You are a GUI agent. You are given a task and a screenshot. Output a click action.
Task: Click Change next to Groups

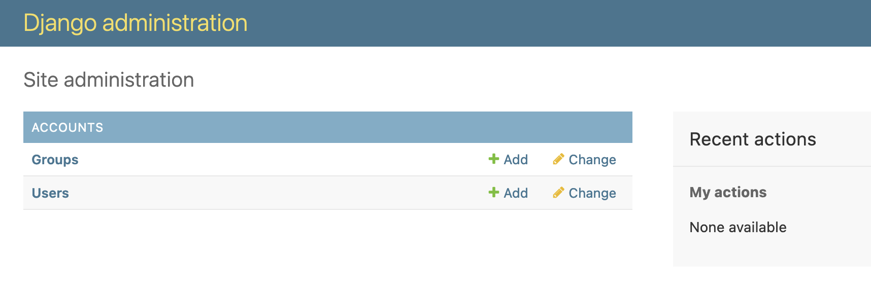592,159
